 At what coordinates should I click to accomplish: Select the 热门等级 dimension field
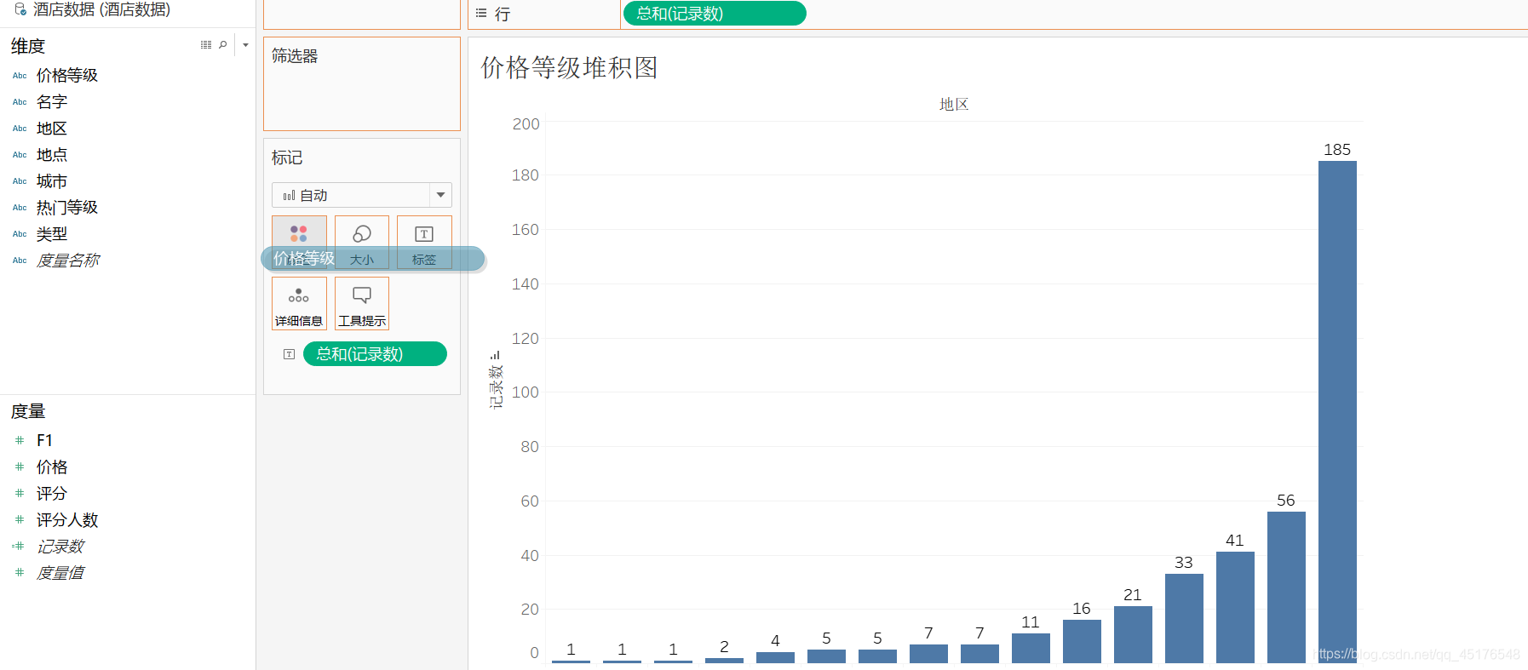pyautogui.click(x=67, y=207)
